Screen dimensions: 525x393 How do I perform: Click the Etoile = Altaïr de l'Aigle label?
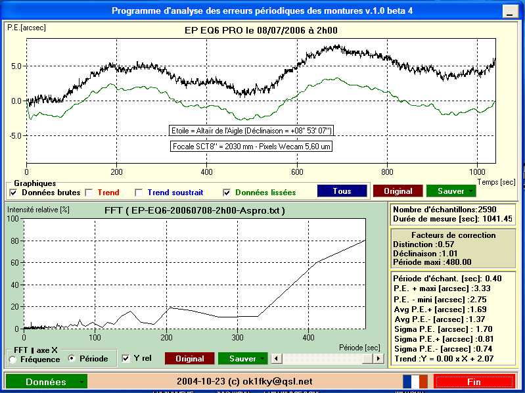[x=251, y=131]
